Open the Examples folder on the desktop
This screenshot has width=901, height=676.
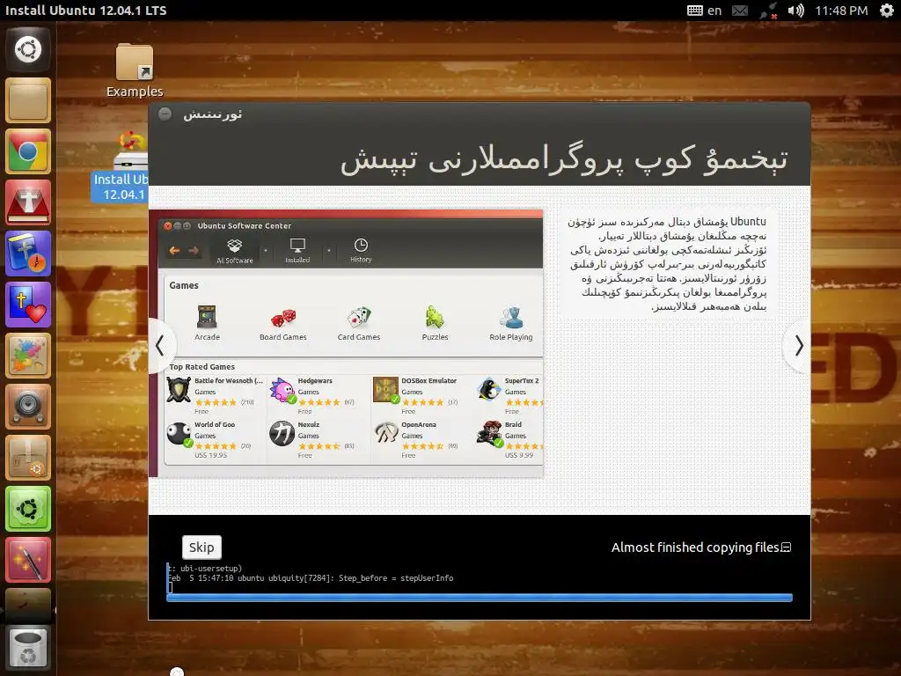coord(135,70)
